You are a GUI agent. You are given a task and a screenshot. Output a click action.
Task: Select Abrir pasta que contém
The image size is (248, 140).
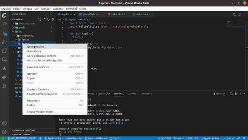(x=55, y=56)
